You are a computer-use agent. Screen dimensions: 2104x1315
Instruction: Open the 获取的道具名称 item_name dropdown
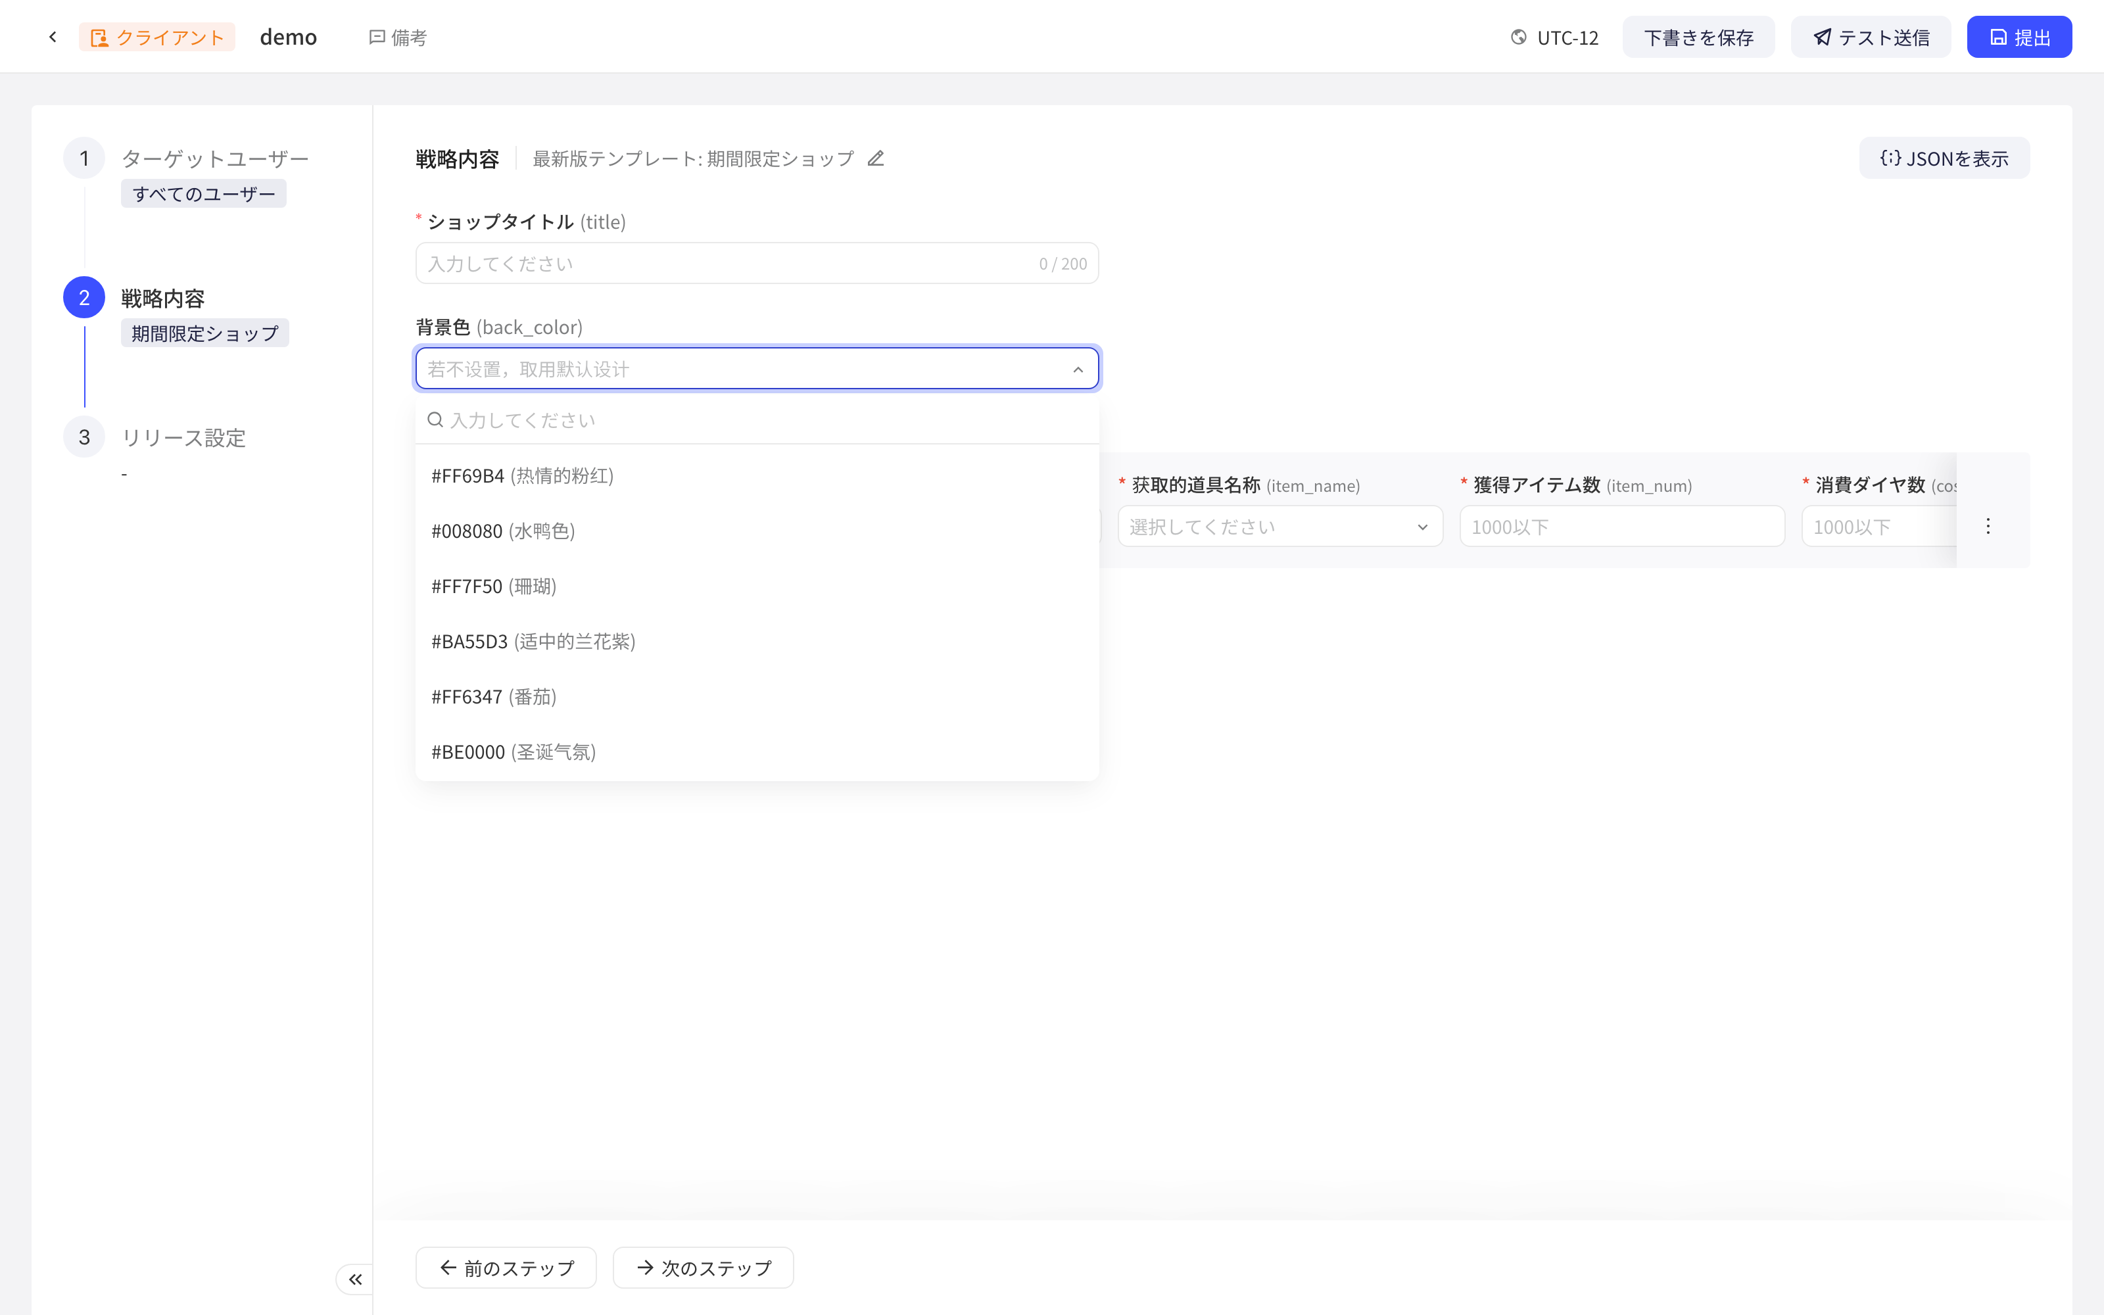click(1279, 526)
